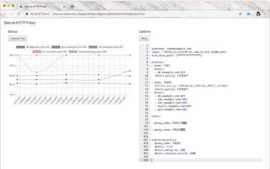The height and width of the screenshot is (169, 270).
Task: Toggle gcp.example.com:443 legend entry
Action: [x=56, y=47]
